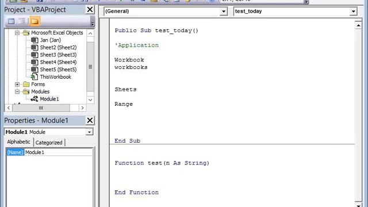
Task: Click the 'End Sub' code line
Action: 128,141
